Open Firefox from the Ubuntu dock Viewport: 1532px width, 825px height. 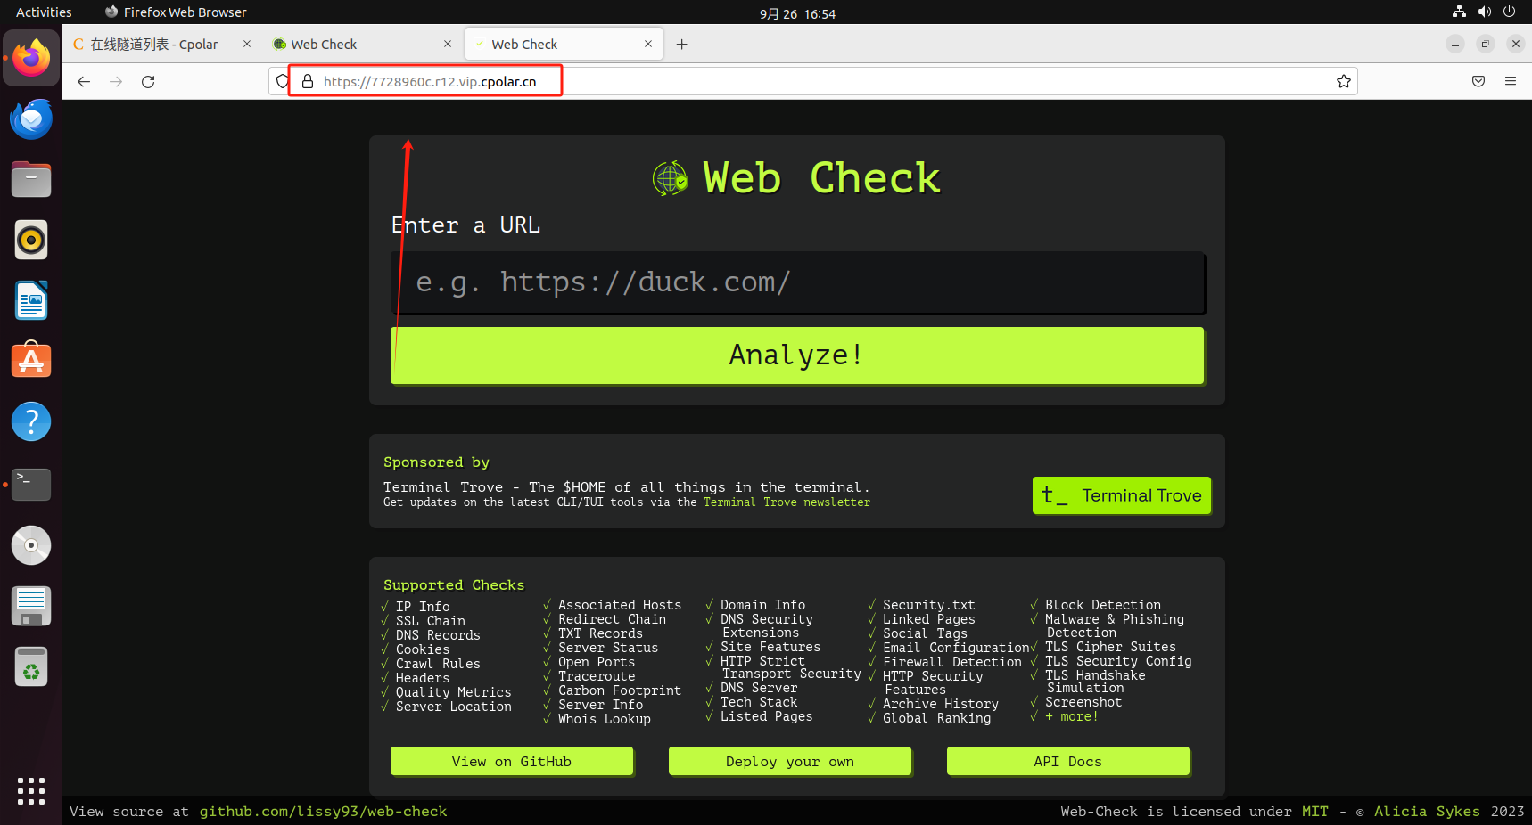click(x=31, y=58)
